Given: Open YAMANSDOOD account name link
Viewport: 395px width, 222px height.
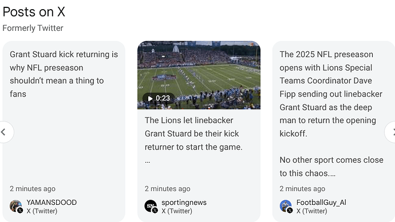Looking at the screenshot, I should [x=52, y=203].
